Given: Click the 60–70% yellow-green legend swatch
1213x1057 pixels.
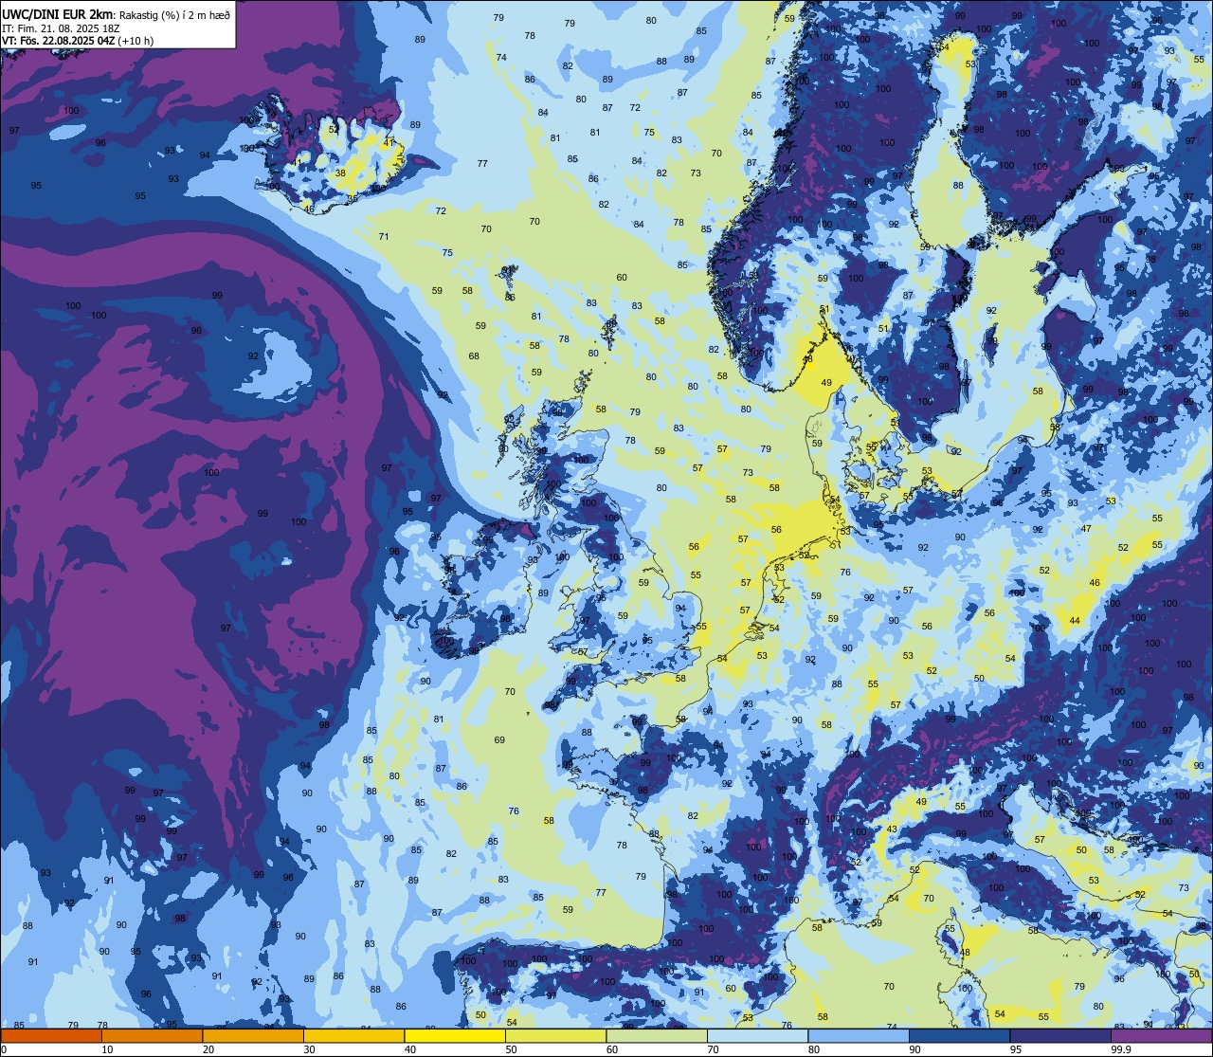Looking at the screenshot, I should coord(657,1035).
